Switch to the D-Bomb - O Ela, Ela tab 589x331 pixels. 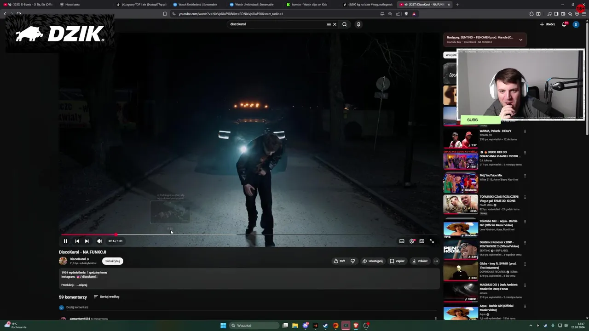click(x=28, y=5)
